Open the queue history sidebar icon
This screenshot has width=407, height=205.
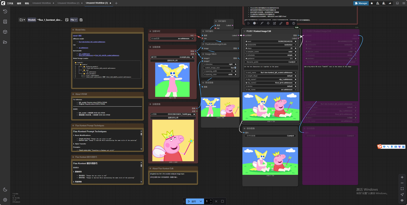5,11
